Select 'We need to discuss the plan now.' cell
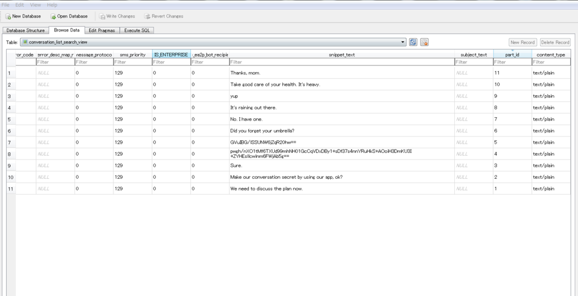The width and height of the screenshot is (578, 296). (x=341, y=188)
